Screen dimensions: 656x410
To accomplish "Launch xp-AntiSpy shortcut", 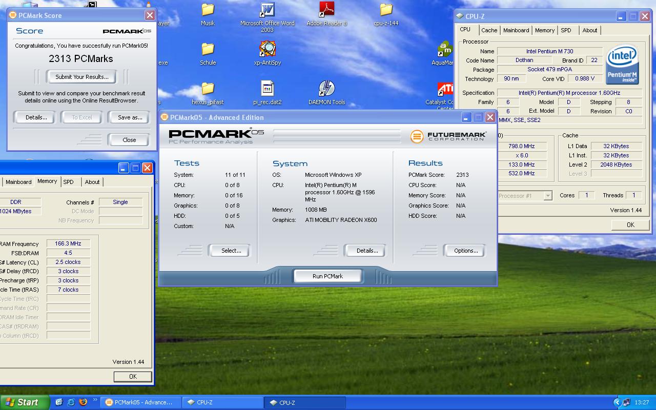I will tap(267, 54).
